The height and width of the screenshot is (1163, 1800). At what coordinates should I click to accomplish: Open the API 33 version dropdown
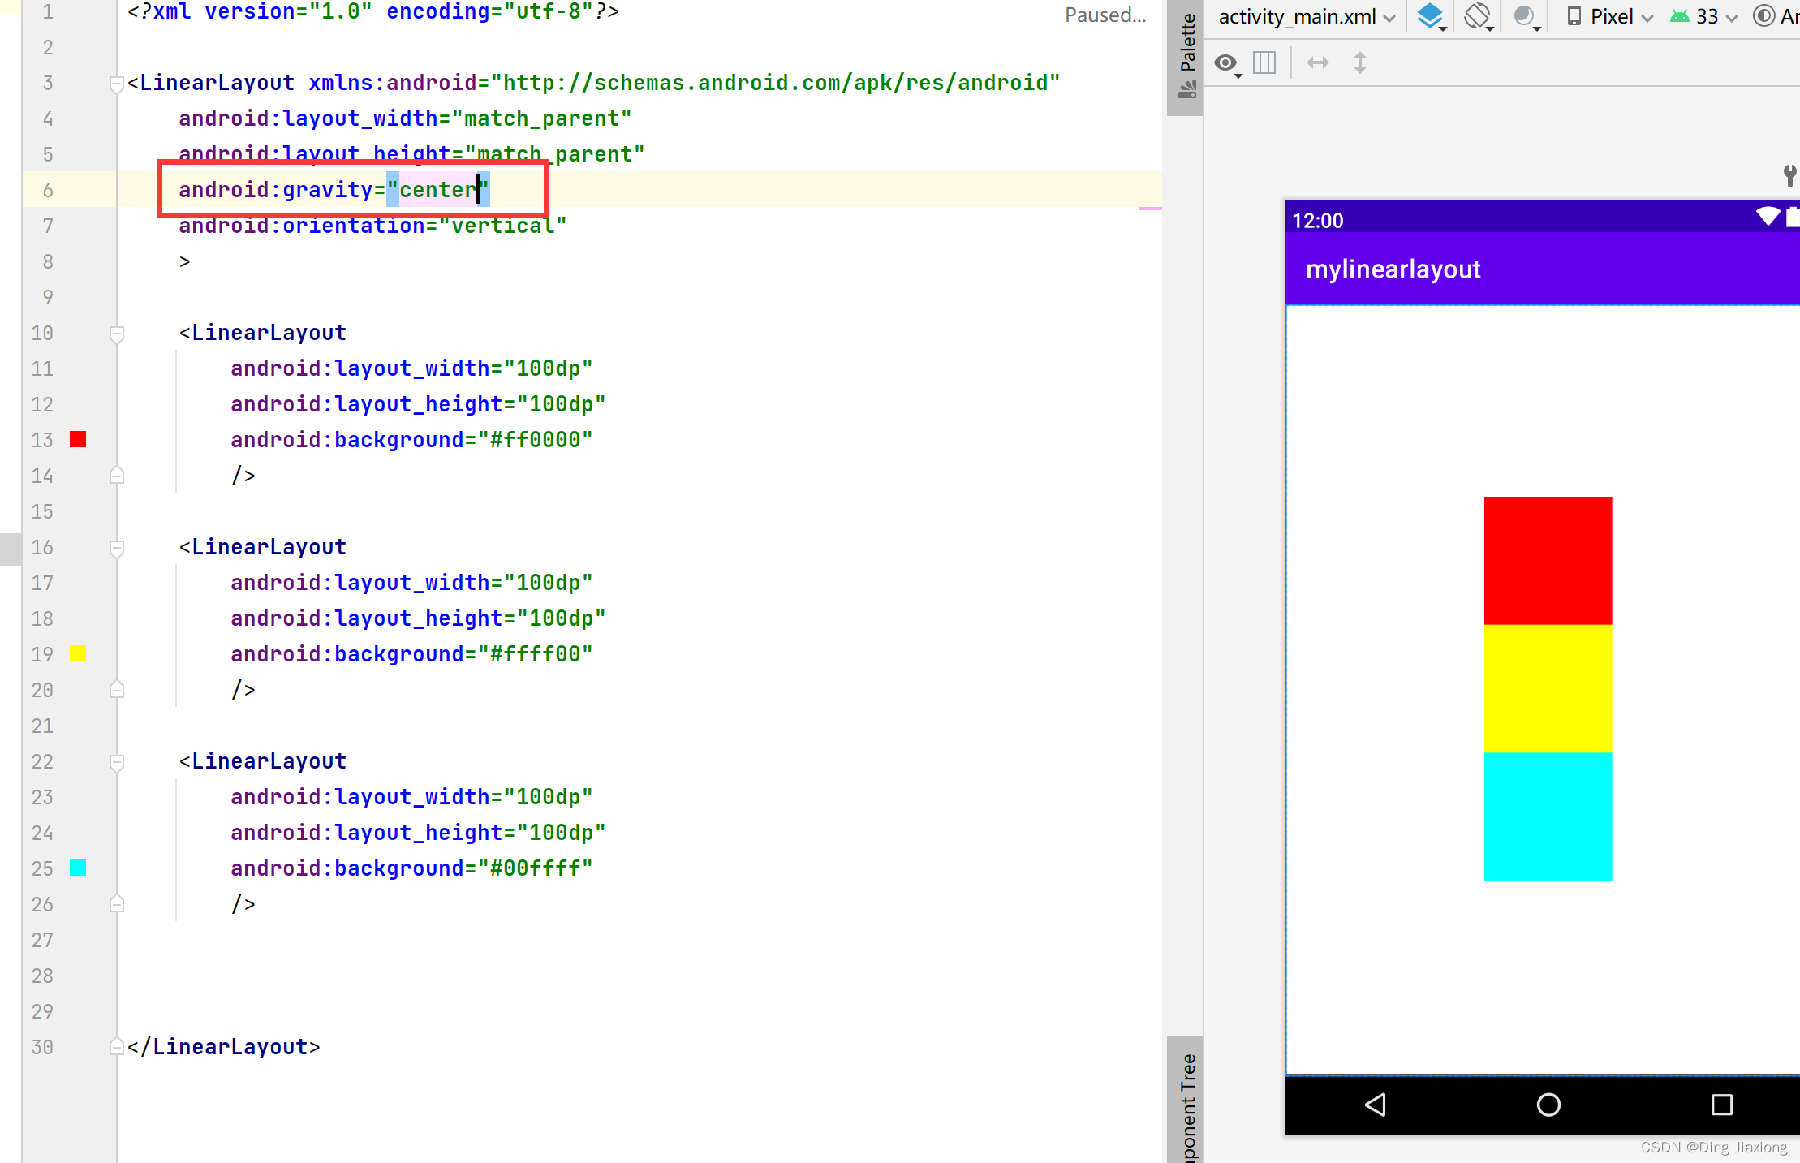1703,16
